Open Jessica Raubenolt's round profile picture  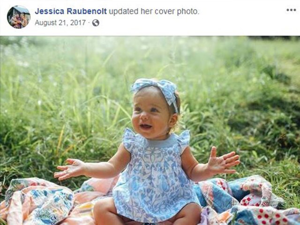click(x=19, y=17)
